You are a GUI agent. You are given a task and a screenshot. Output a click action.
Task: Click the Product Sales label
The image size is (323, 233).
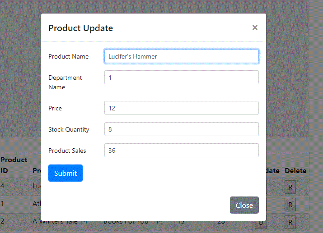[67, 151]
